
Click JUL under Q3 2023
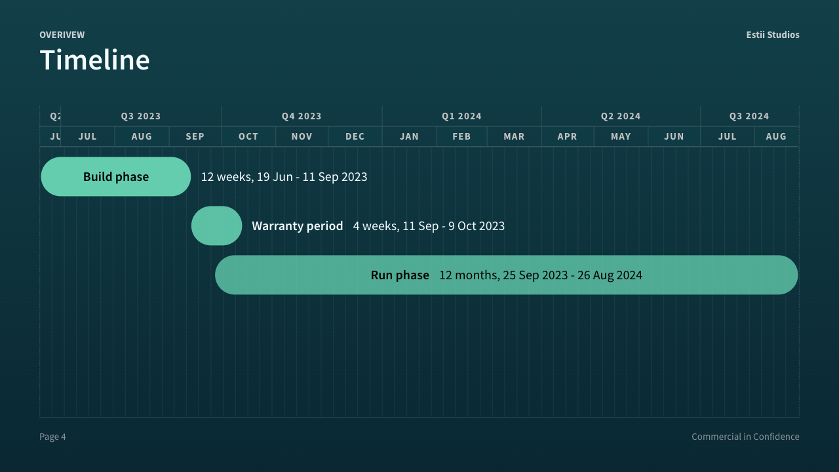coord(88,136)
